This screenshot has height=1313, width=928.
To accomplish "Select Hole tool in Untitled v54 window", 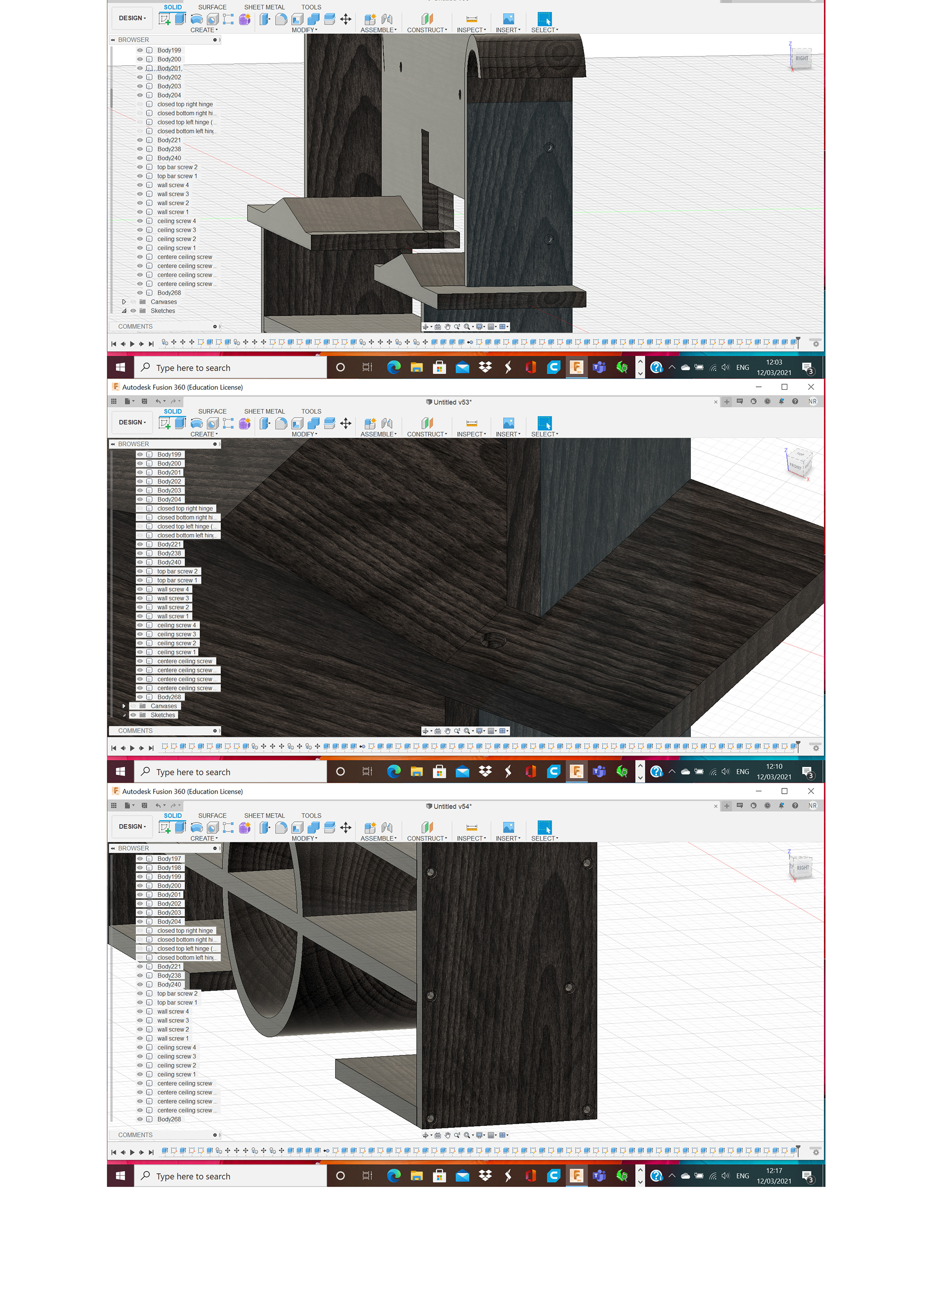I will pos(212,828).
